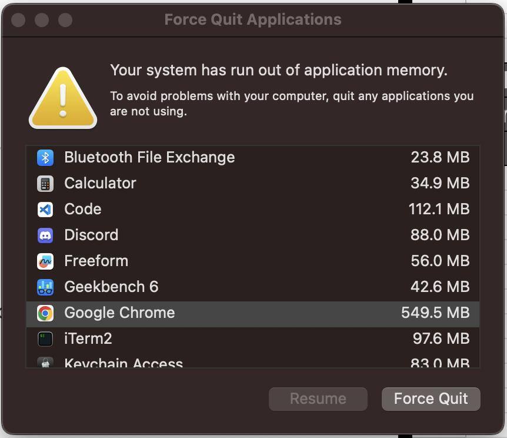507x438 pixels.
Task: Click the Freeform app icon
Action: tap(45, 261)
